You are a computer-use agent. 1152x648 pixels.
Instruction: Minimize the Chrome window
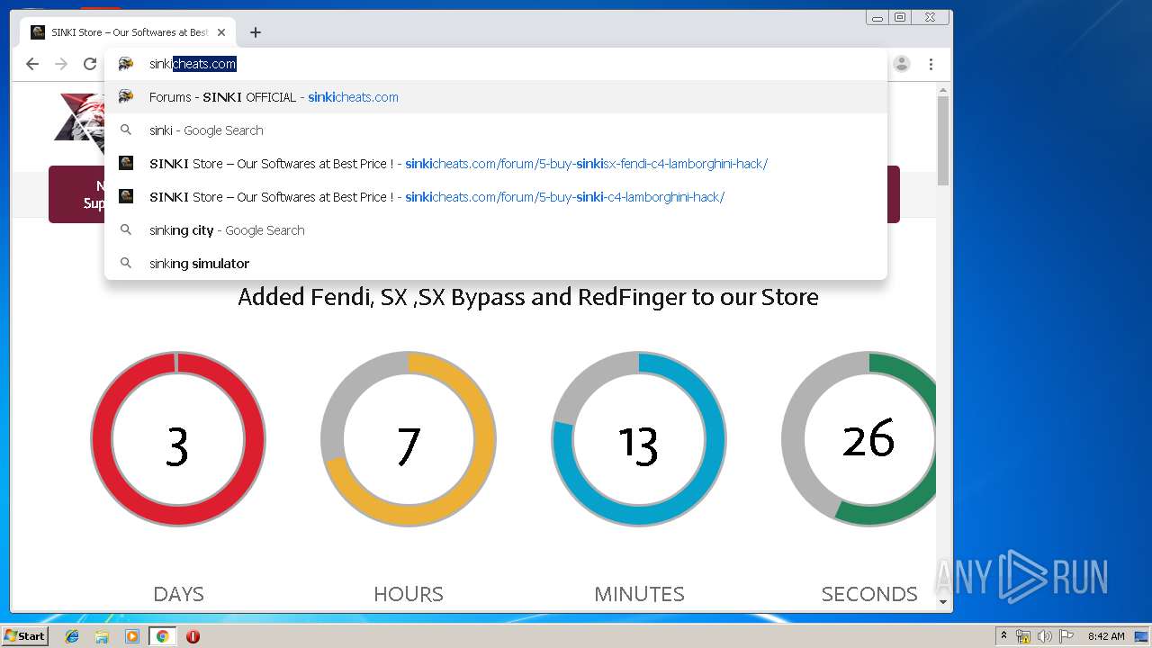(877, 17)
